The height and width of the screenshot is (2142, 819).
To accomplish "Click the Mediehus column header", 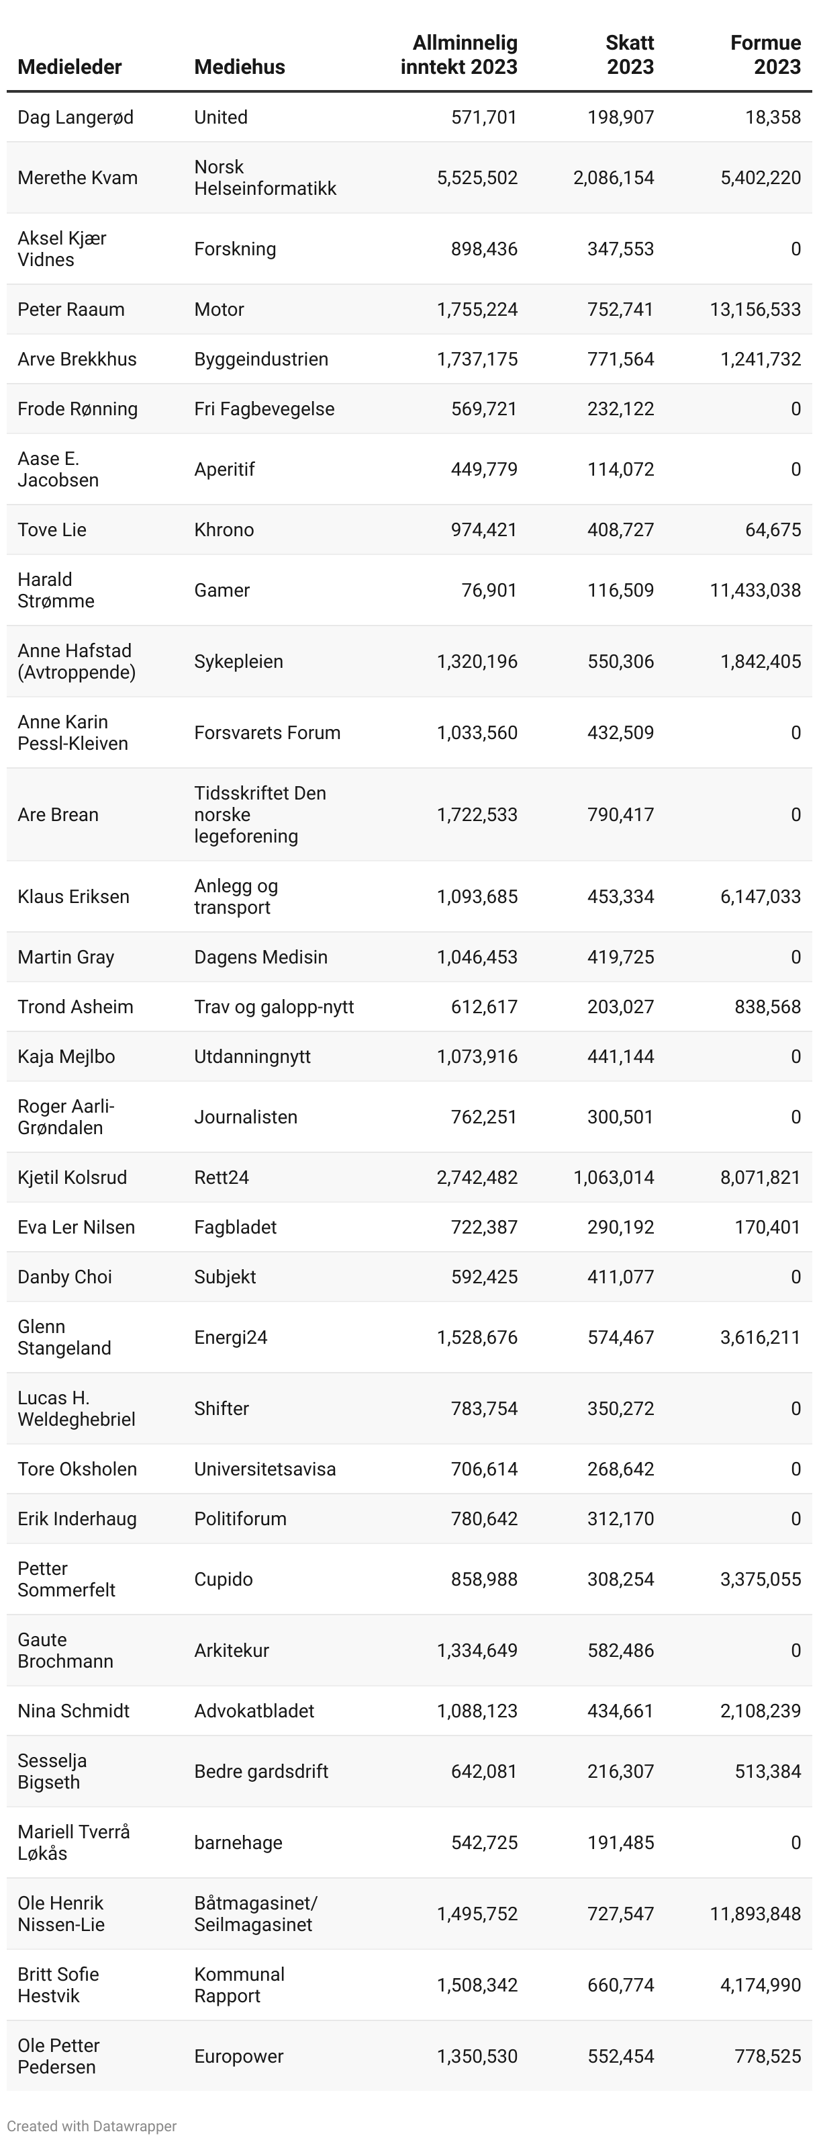I will pos(239,67).
